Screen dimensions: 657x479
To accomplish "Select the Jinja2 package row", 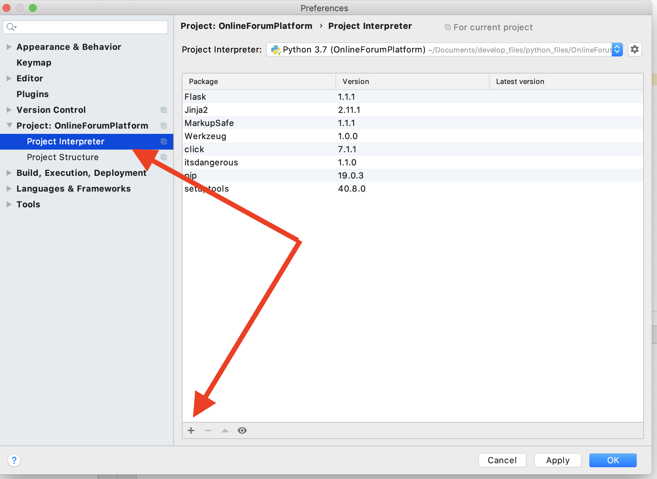I will tap(413, 110).
